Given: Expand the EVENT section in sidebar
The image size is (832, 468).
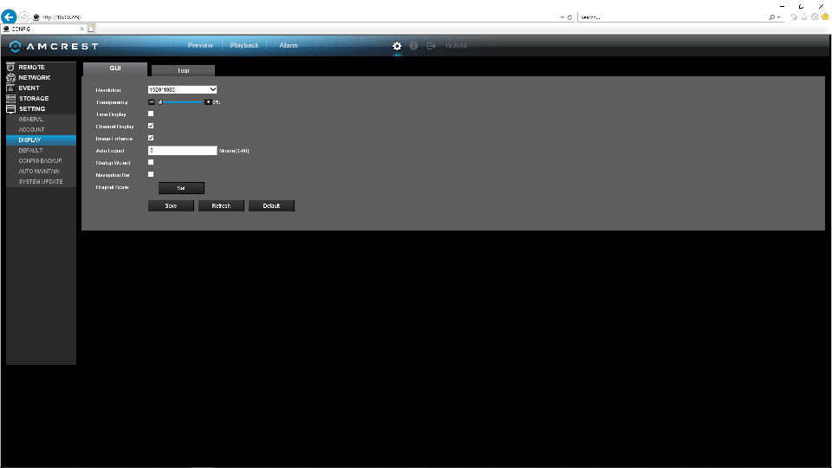Looking at the screenshot, I should tap(41, 88).
